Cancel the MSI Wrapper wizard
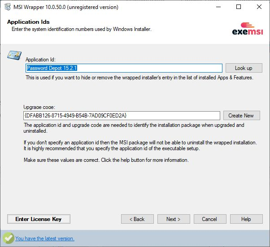This screenshot has height=247, width=270. point(210,219)
